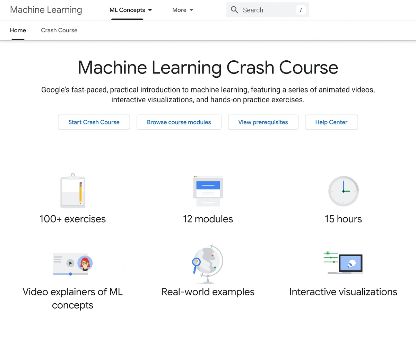Click the "100+ exercises" label
Viewport: 416px width, 338px height.
[x=73, y=219]
